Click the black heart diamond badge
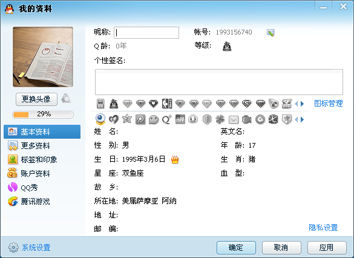This screenshot has width=354, height=258. pyautogui.click(x=153, y=104)
